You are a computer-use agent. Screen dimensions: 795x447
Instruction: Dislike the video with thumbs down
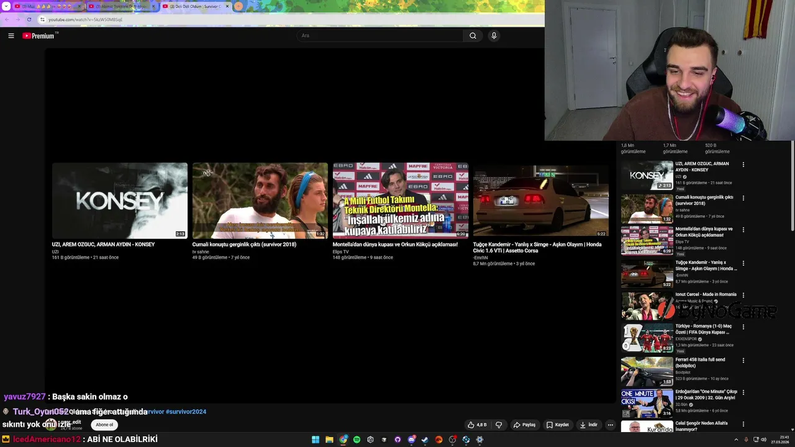click(x=498, y=425)
